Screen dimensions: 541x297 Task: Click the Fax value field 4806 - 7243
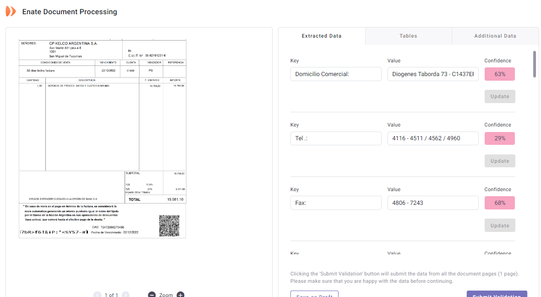point(433,203)
